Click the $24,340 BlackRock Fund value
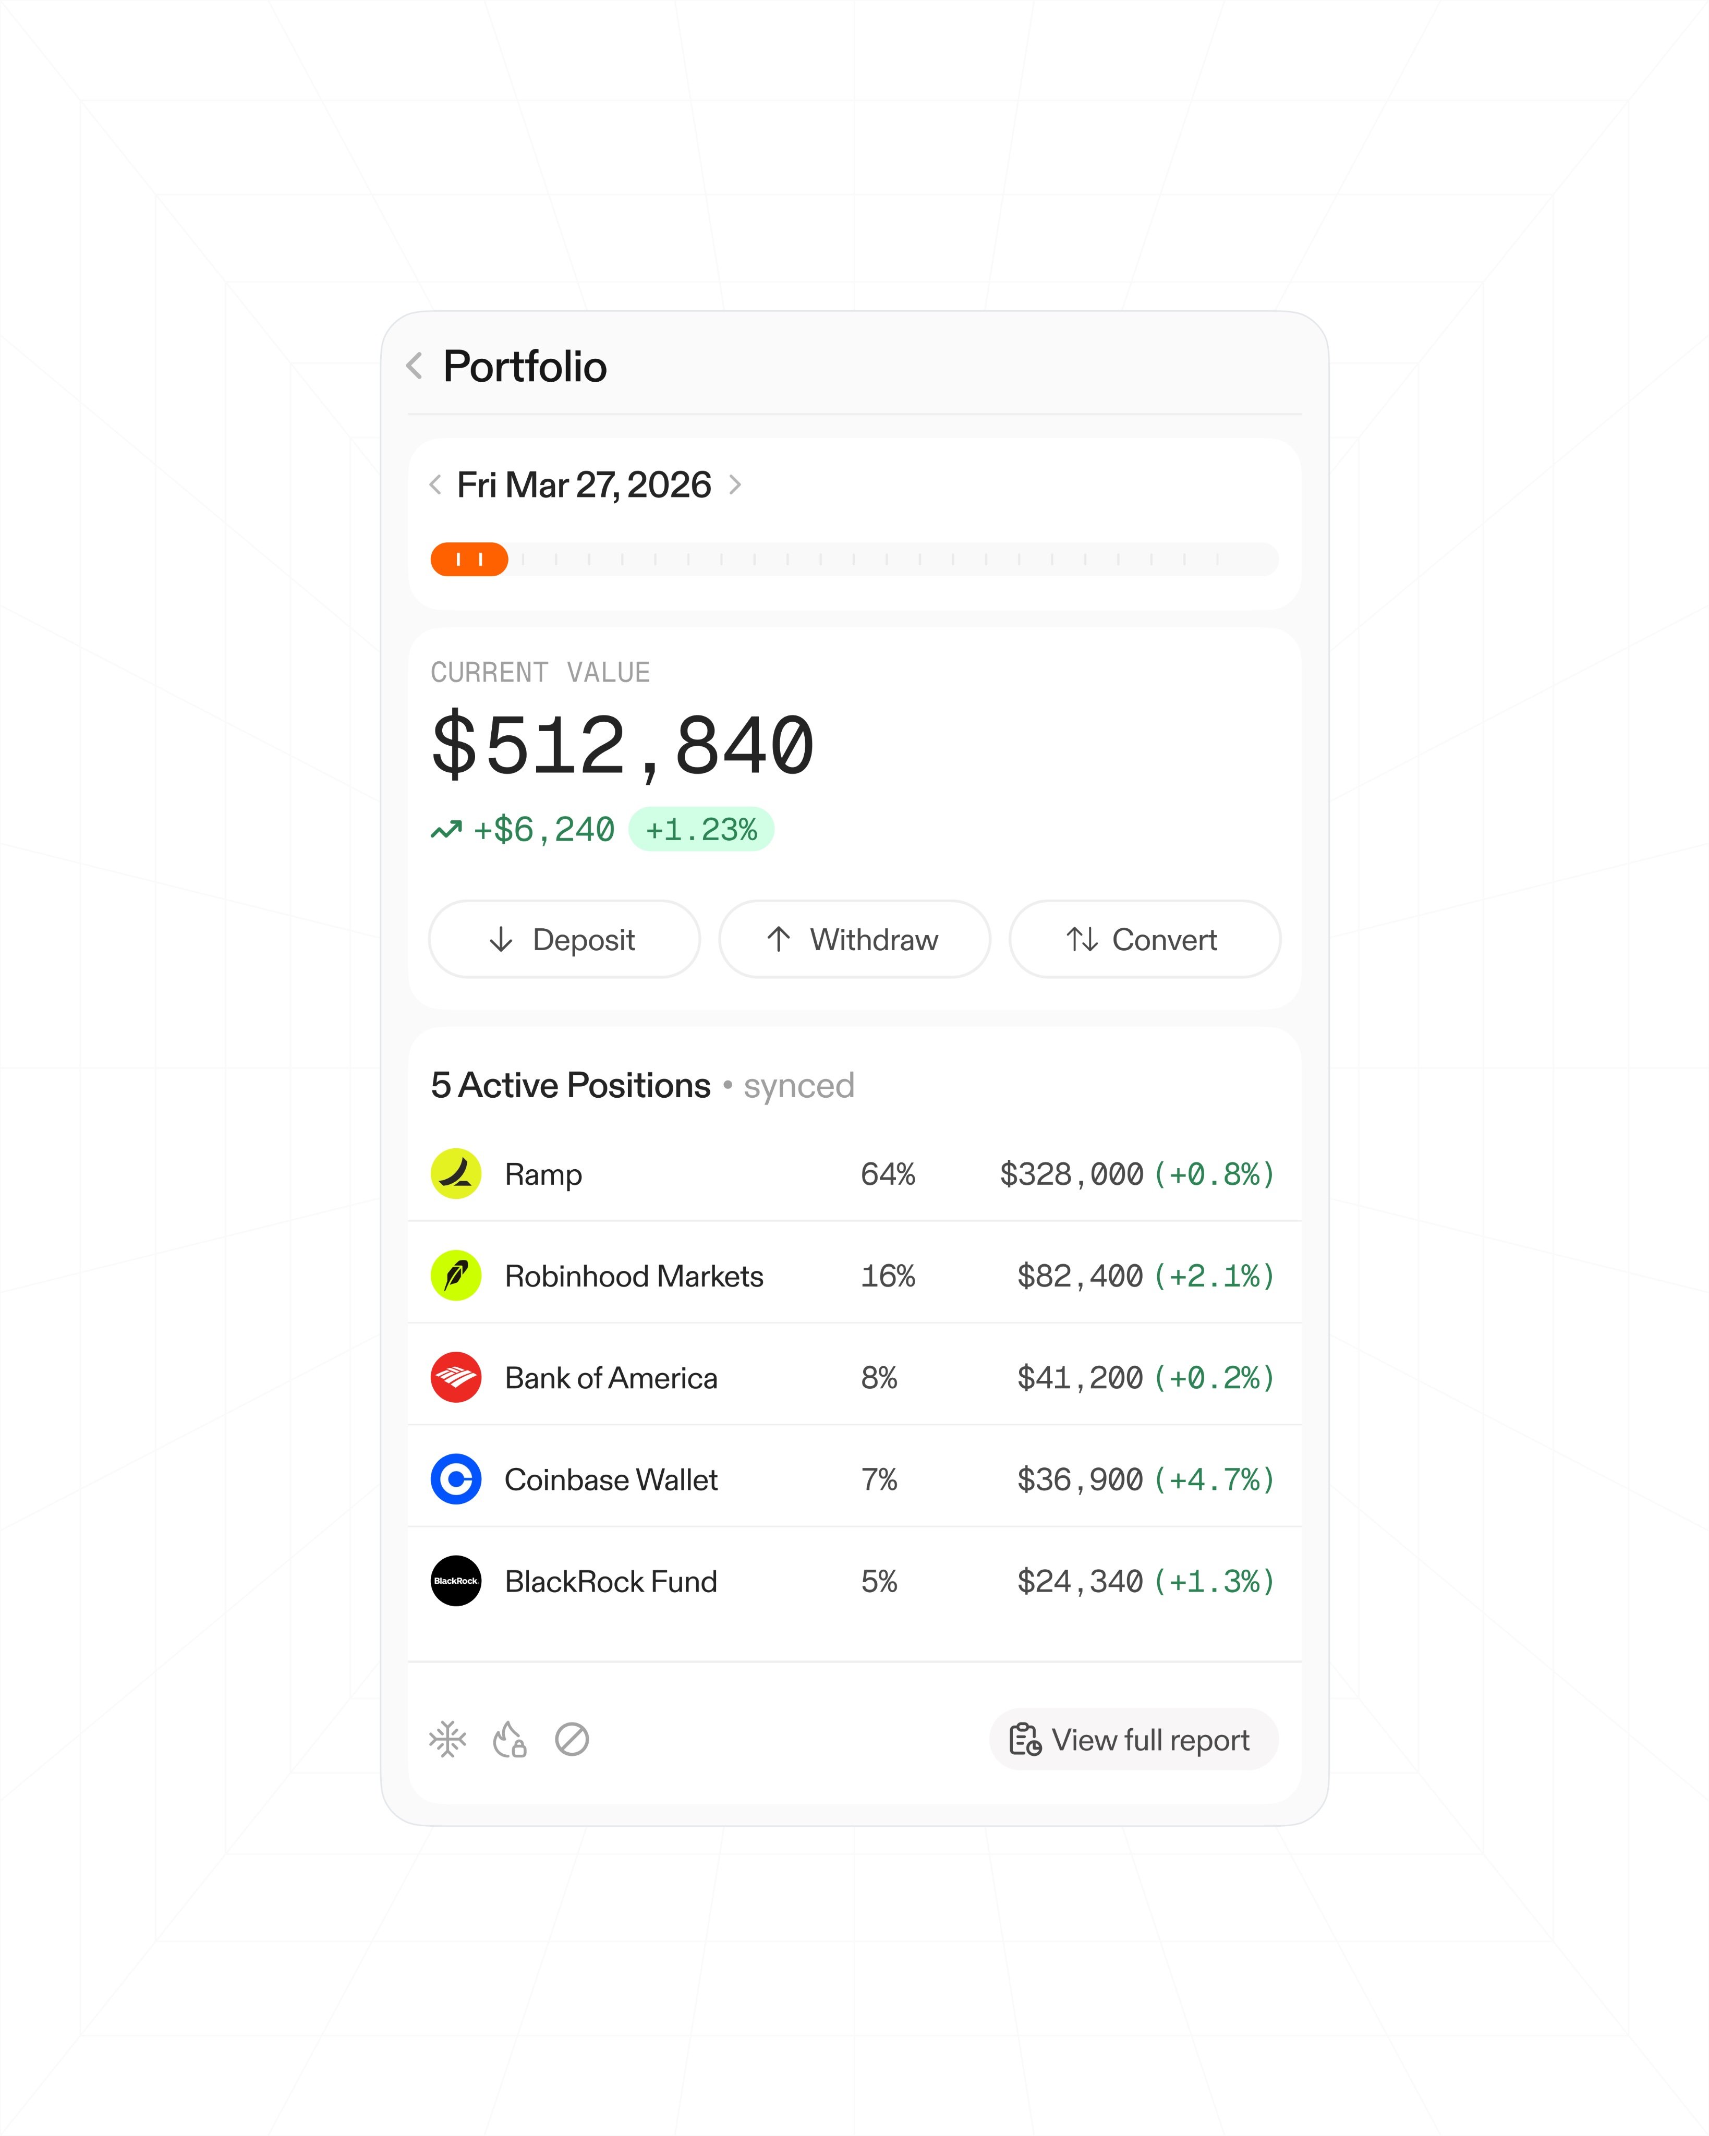The width and height of the screenshot is (1709, 2136). [x=1081, y=1582]
